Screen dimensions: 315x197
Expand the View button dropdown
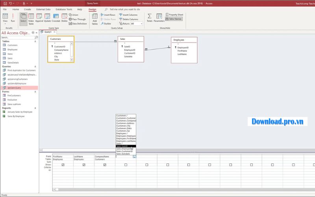[x=5, y=24]
